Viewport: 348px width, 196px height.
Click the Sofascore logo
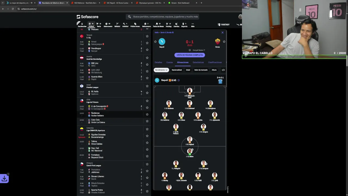[88, 17]
